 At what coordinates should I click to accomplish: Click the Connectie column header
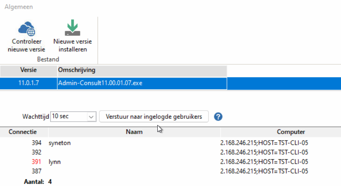[x=23, y=132]
